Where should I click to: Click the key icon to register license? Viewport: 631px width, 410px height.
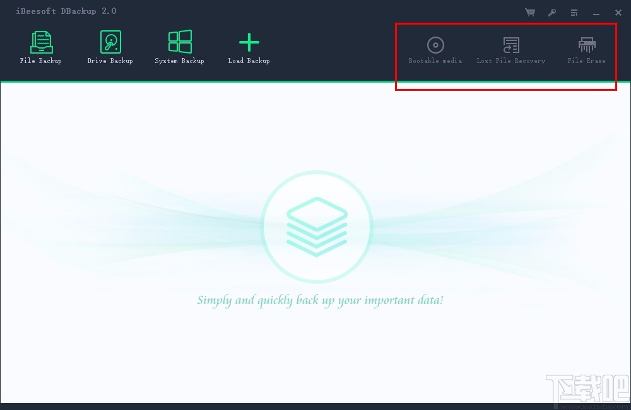551,11
